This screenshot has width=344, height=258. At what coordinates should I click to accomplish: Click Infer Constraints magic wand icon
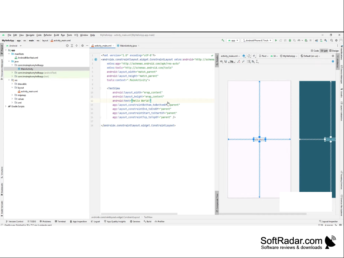coord(243,61)
